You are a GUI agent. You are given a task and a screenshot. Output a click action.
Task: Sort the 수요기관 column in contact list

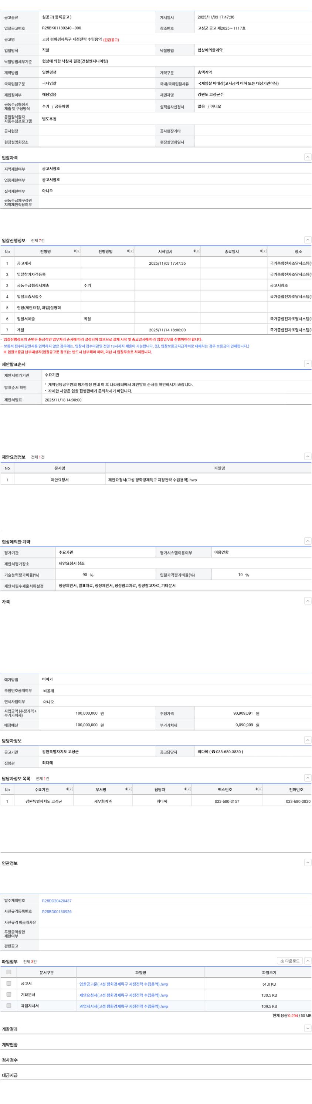[67, 789]
